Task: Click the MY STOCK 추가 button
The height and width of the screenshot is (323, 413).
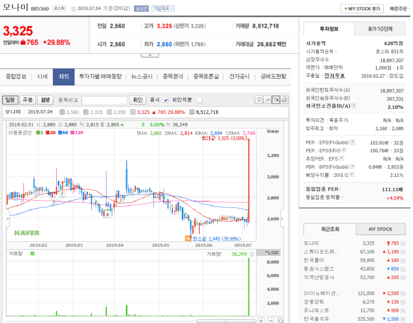Action: (x=362, y=9)
